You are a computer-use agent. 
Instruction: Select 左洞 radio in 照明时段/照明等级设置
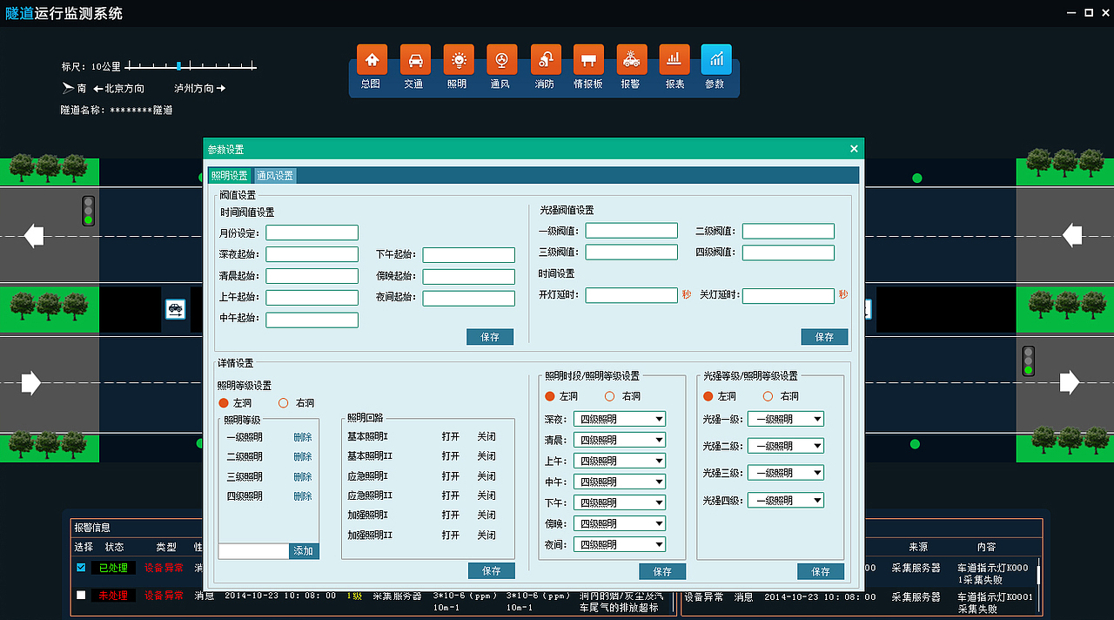coord(550,396)
